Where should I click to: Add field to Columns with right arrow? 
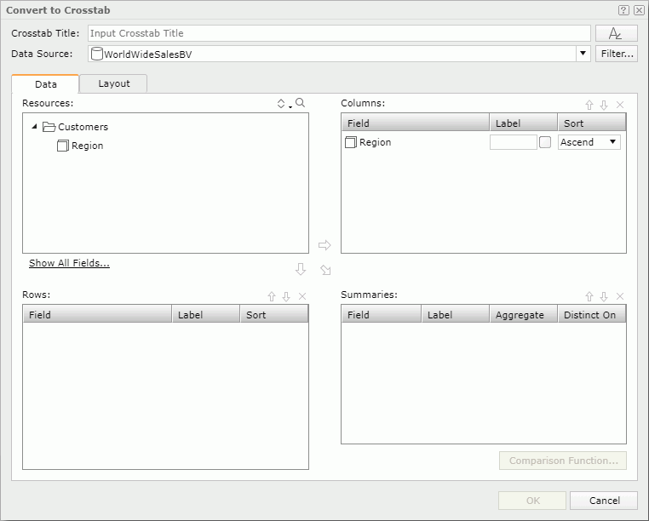324,245
